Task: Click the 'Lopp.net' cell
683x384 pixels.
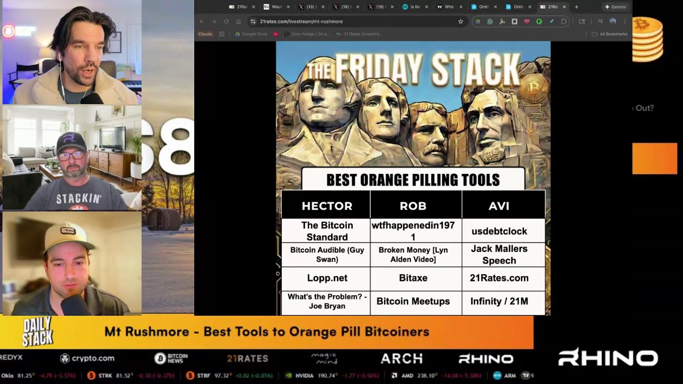Action: (327, 278)
